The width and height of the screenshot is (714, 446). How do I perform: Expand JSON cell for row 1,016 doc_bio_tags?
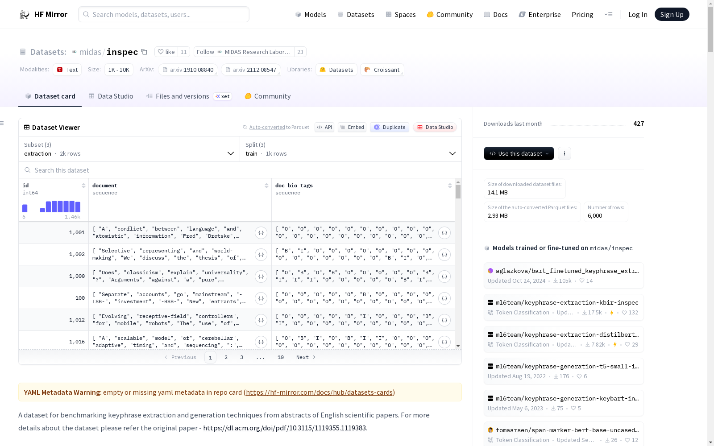pyautogui.click(x=444, y=342)
